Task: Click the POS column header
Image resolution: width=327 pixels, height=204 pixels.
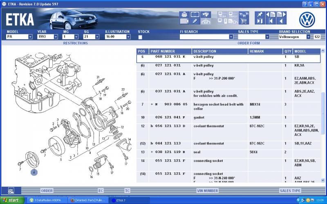Action: click(142, 51)
